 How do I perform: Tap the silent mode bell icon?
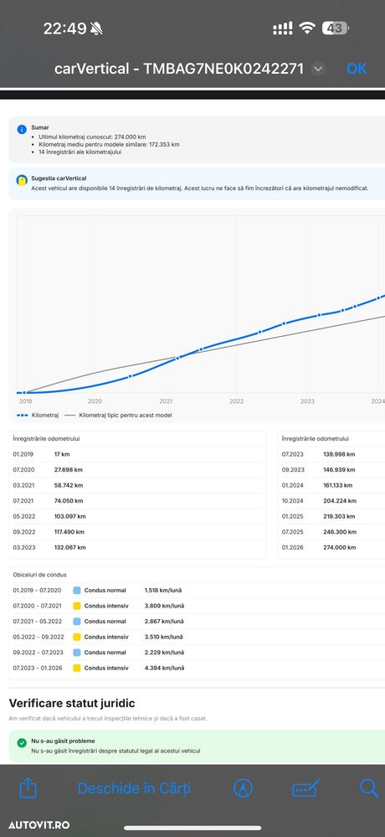(96, 28)
